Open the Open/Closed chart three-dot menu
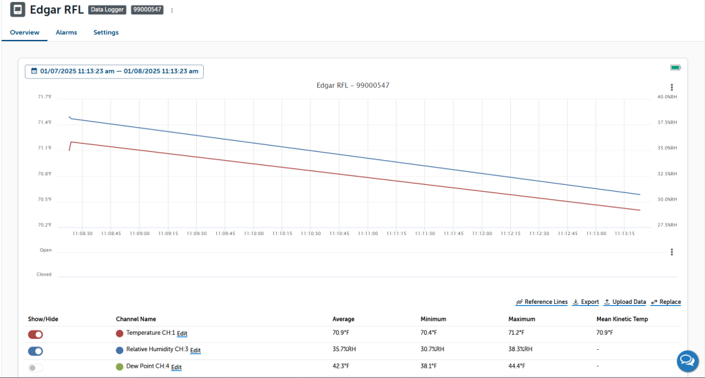This screenshot has height=378, width=705. pos(671,252)
